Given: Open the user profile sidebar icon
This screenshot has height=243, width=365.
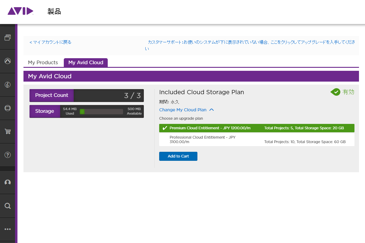Looking at the screenshot, I should point(8,182).
